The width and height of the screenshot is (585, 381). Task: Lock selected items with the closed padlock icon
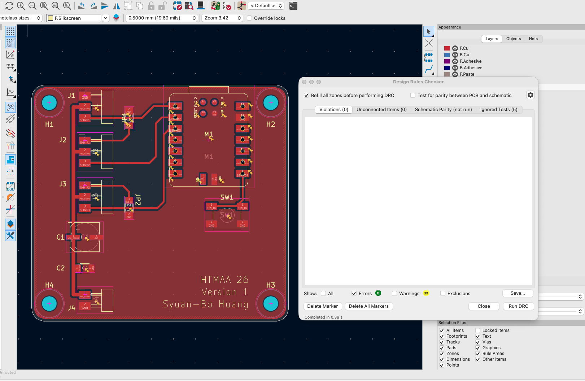[151, 6]
